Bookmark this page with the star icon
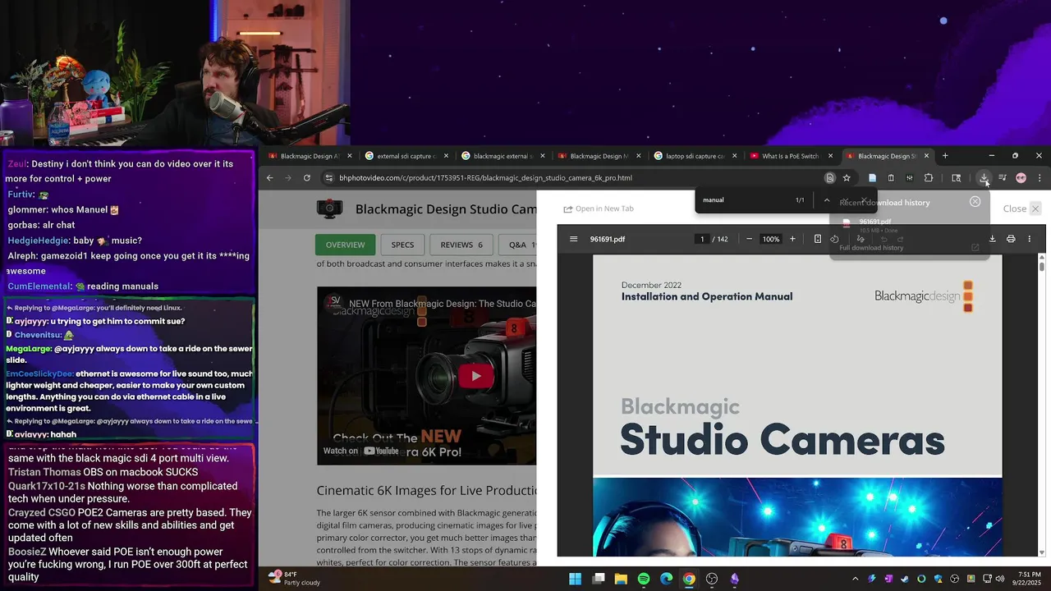The image size is (1051, 591). click(x=847, y=178)
